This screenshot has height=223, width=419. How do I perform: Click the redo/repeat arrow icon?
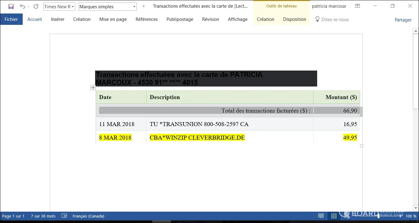[36, 6]
